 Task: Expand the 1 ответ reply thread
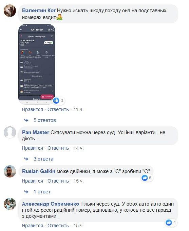tap(42, 192)
